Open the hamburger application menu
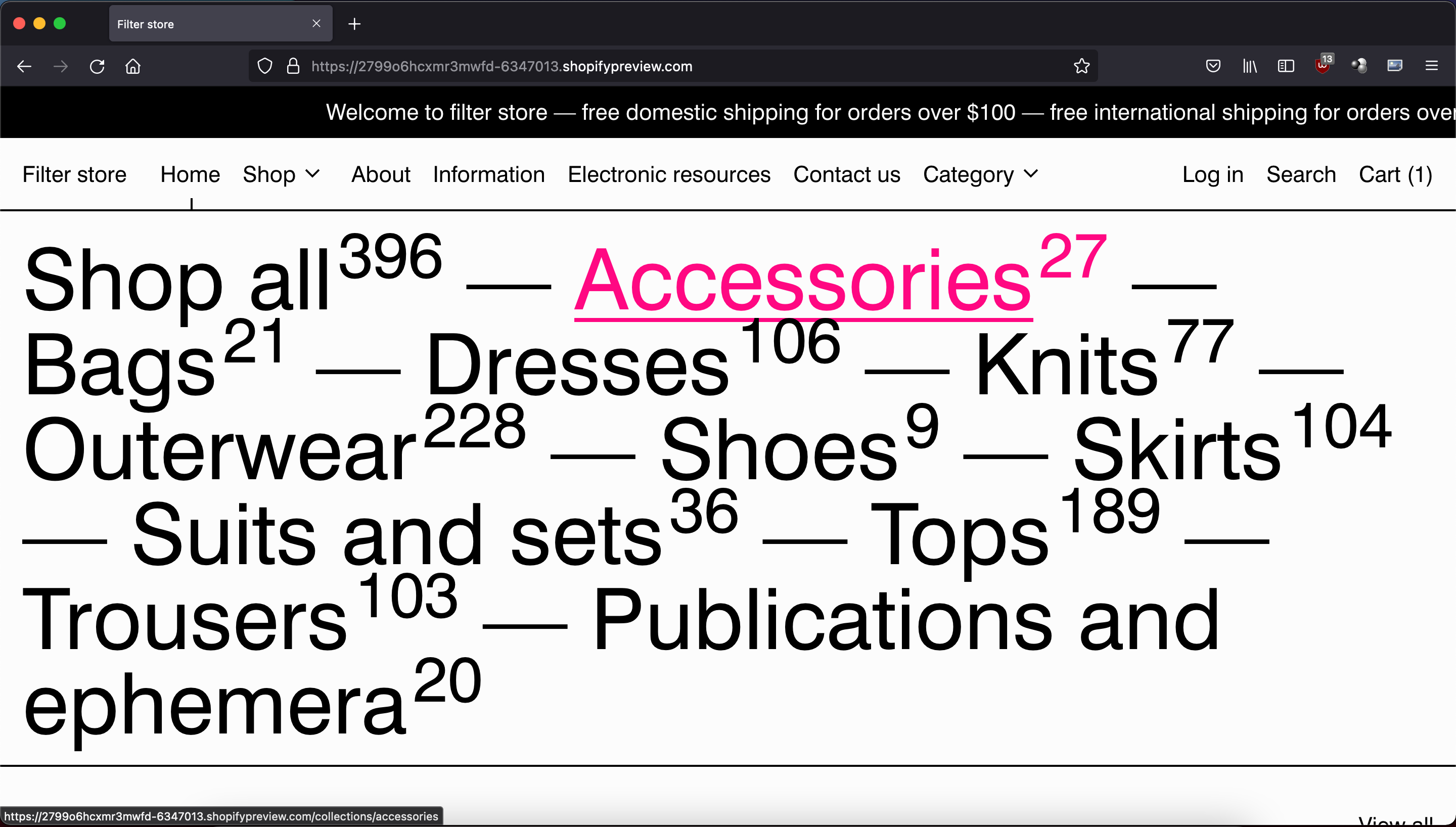The width and height of the screenshot is (1456, 827). click(1432, 66)
